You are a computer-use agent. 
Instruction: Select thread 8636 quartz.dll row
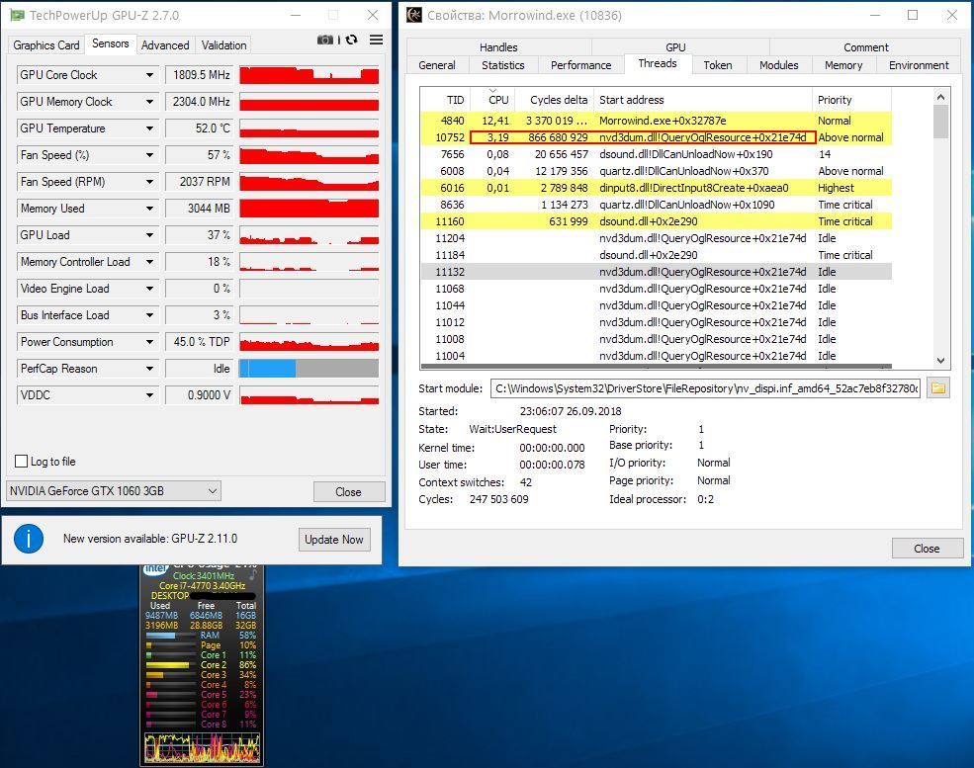[x=656, y=205]
